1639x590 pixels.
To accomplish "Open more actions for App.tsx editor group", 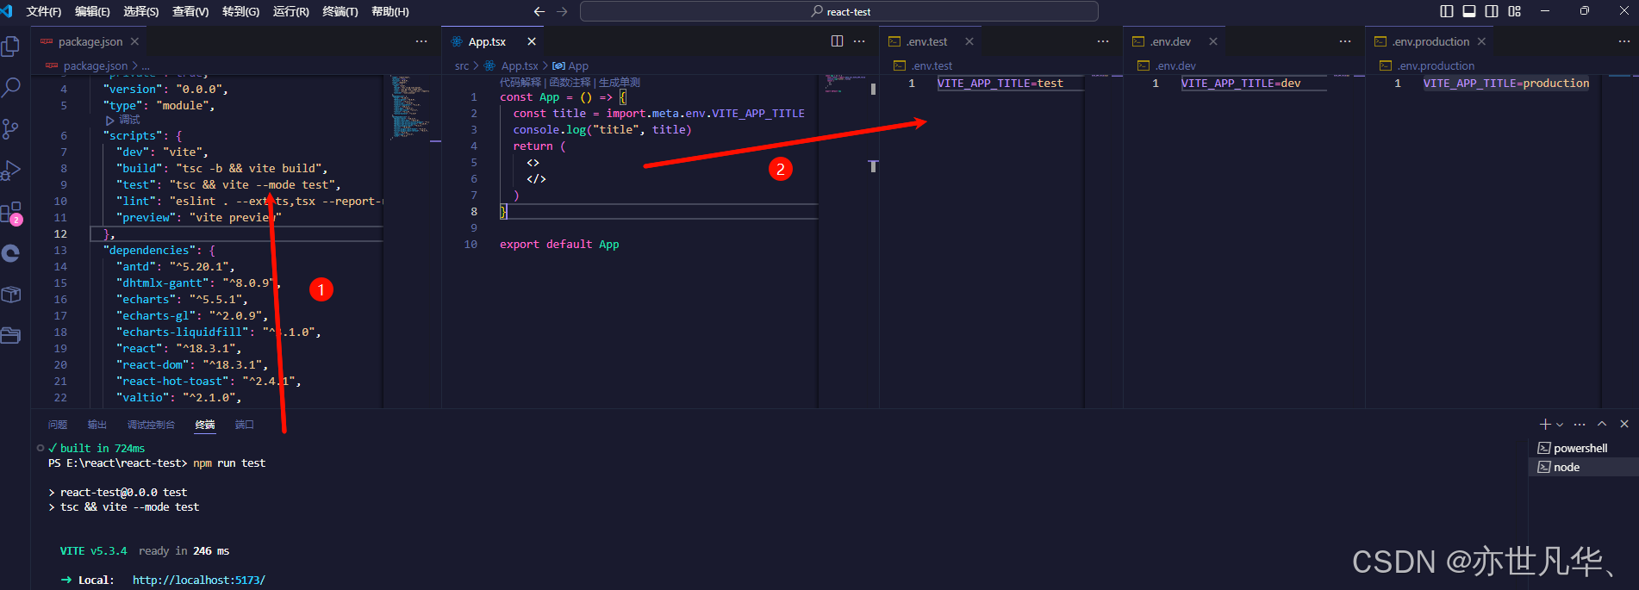I will pos(859,41).
